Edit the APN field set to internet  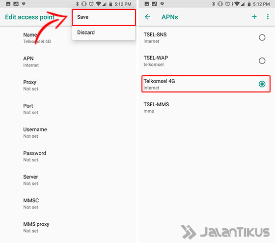(x=68, y=61)
